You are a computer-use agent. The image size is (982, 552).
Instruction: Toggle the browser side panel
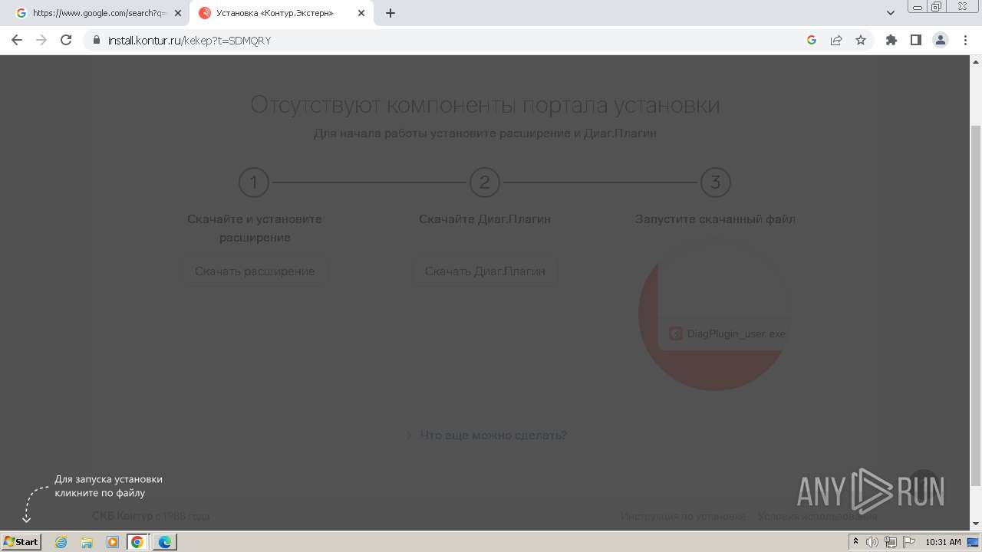[x=916, y=40]
